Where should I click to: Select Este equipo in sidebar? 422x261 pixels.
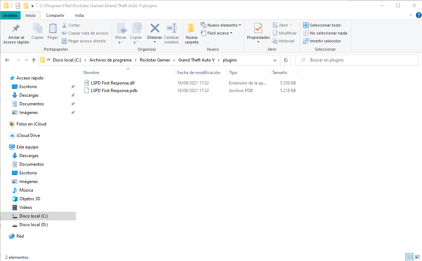pyautogui.click(x=27, y=147)
